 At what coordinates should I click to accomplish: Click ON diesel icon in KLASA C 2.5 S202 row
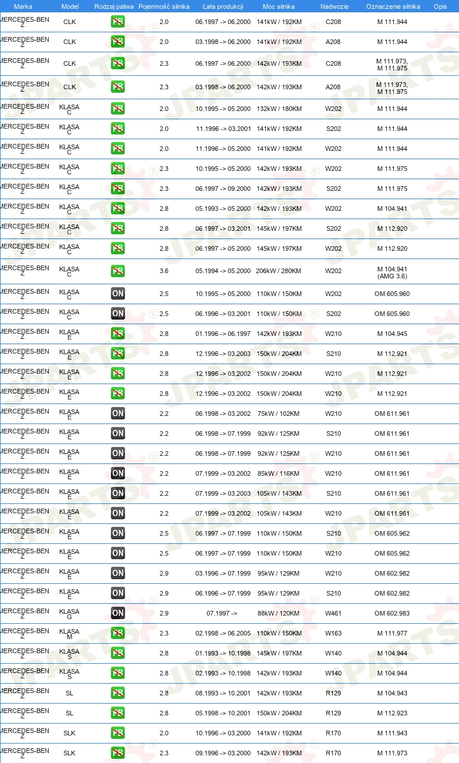coord(117,314)
